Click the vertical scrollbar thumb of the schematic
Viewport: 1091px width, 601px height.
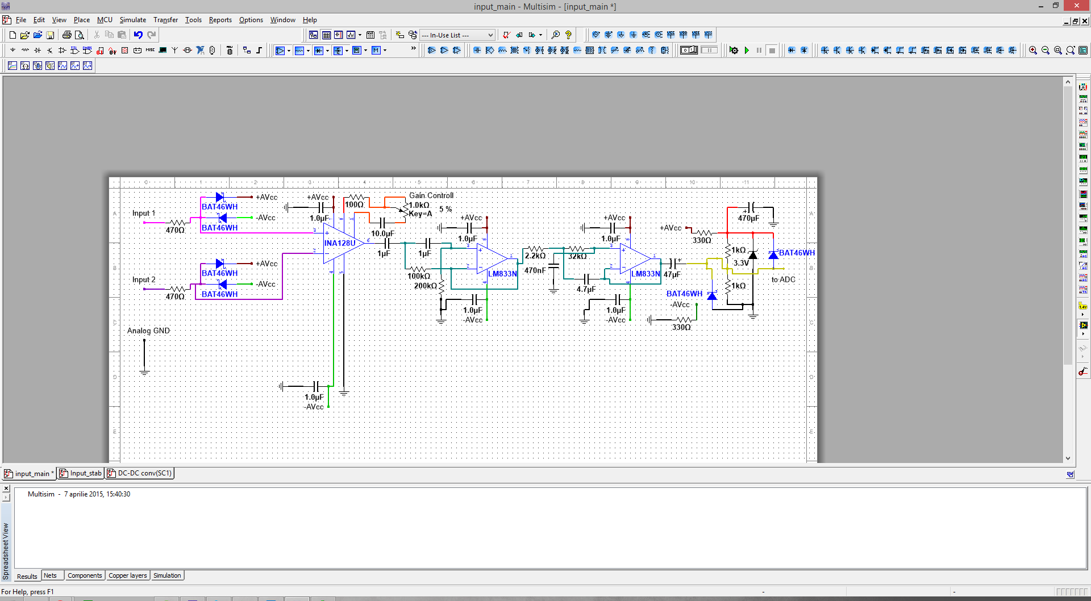click(1068, 226)
